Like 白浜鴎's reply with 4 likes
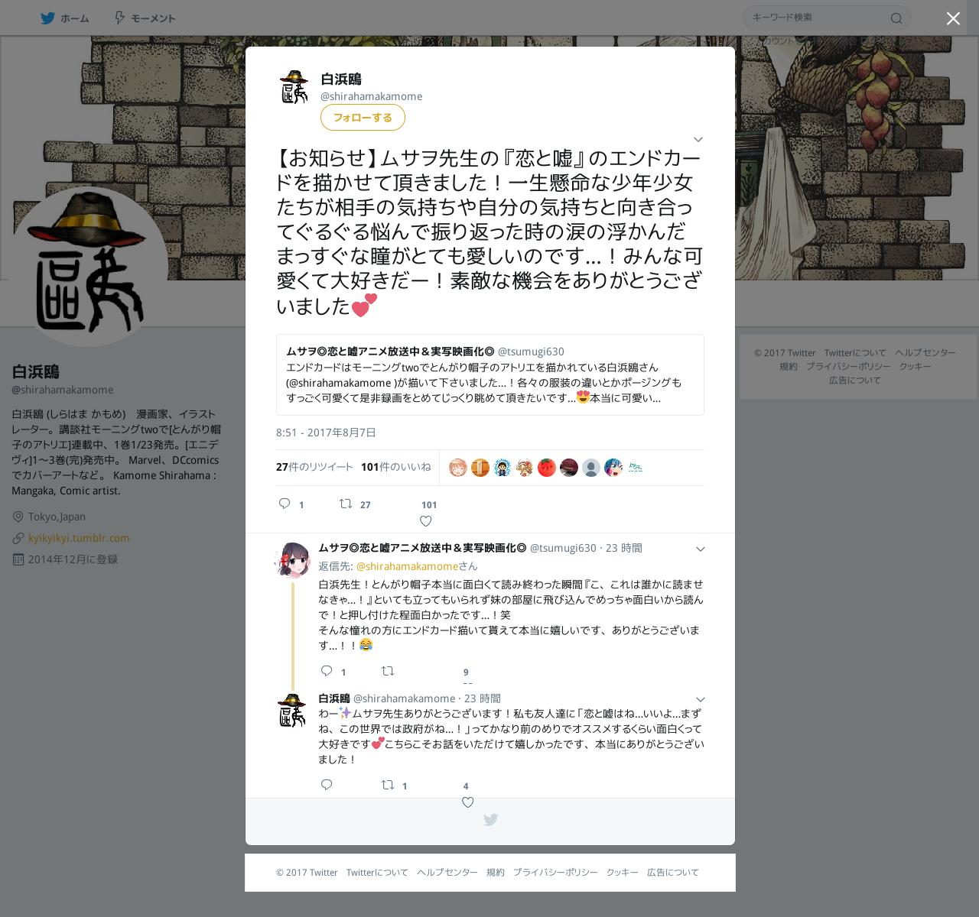The width and height of the screenshot is (979, 917). tap(468, 802)
